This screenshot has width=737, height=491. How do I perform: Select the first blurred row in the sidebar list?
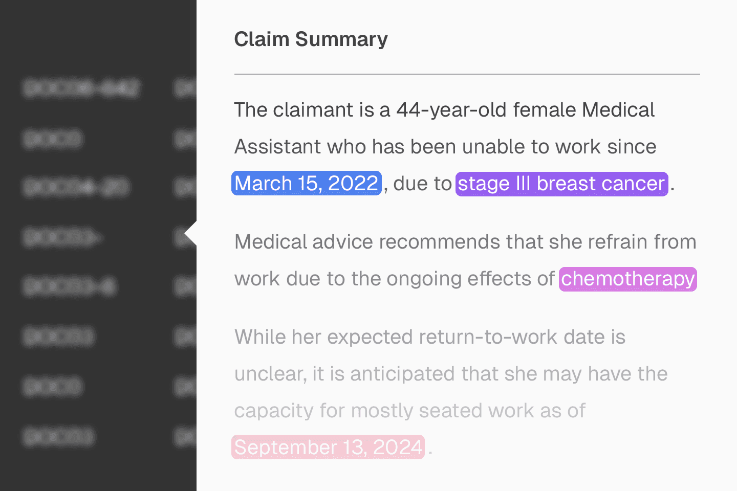81,88
